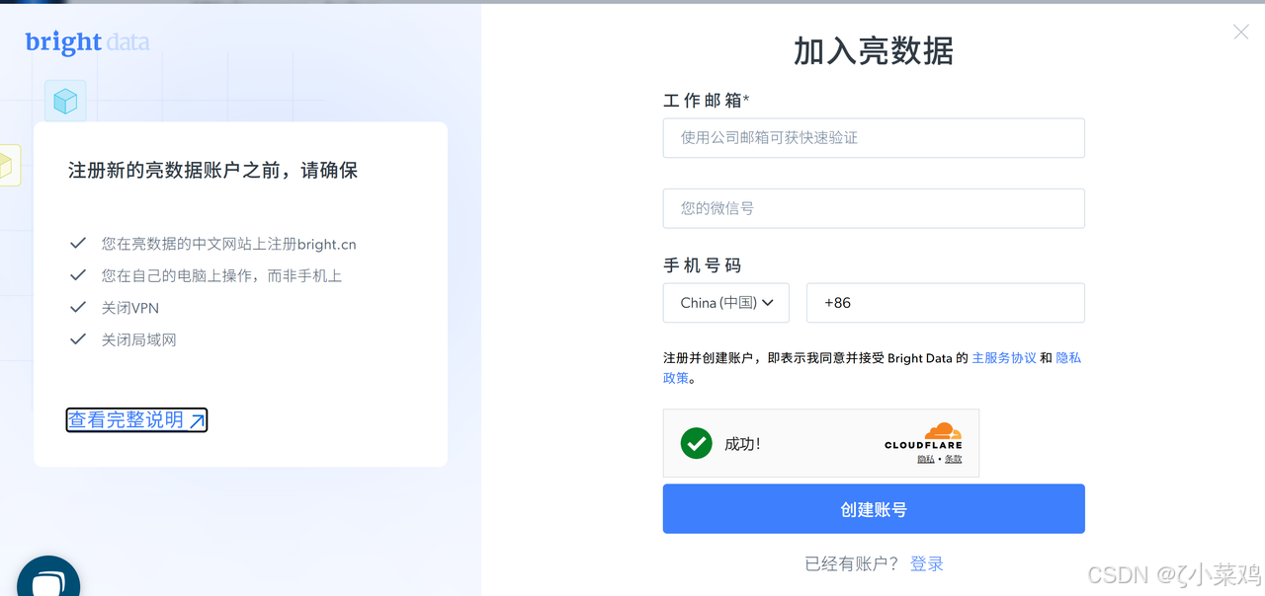Focus the 您的微信号 WeChat input field
Viewport: 1265px width, 596px height.
click(874, 208)
